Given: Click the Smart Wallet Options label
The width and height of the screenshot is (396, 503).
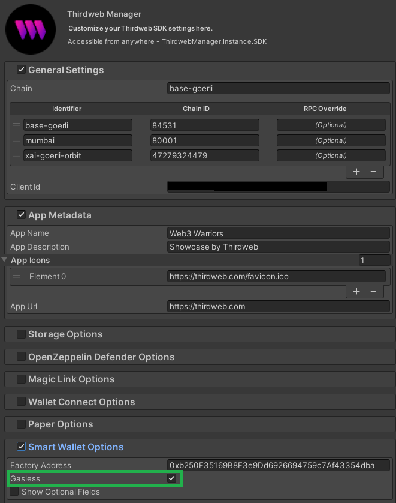Looking at the screenshot, I should pyautogui.click(x=76, y=447).
